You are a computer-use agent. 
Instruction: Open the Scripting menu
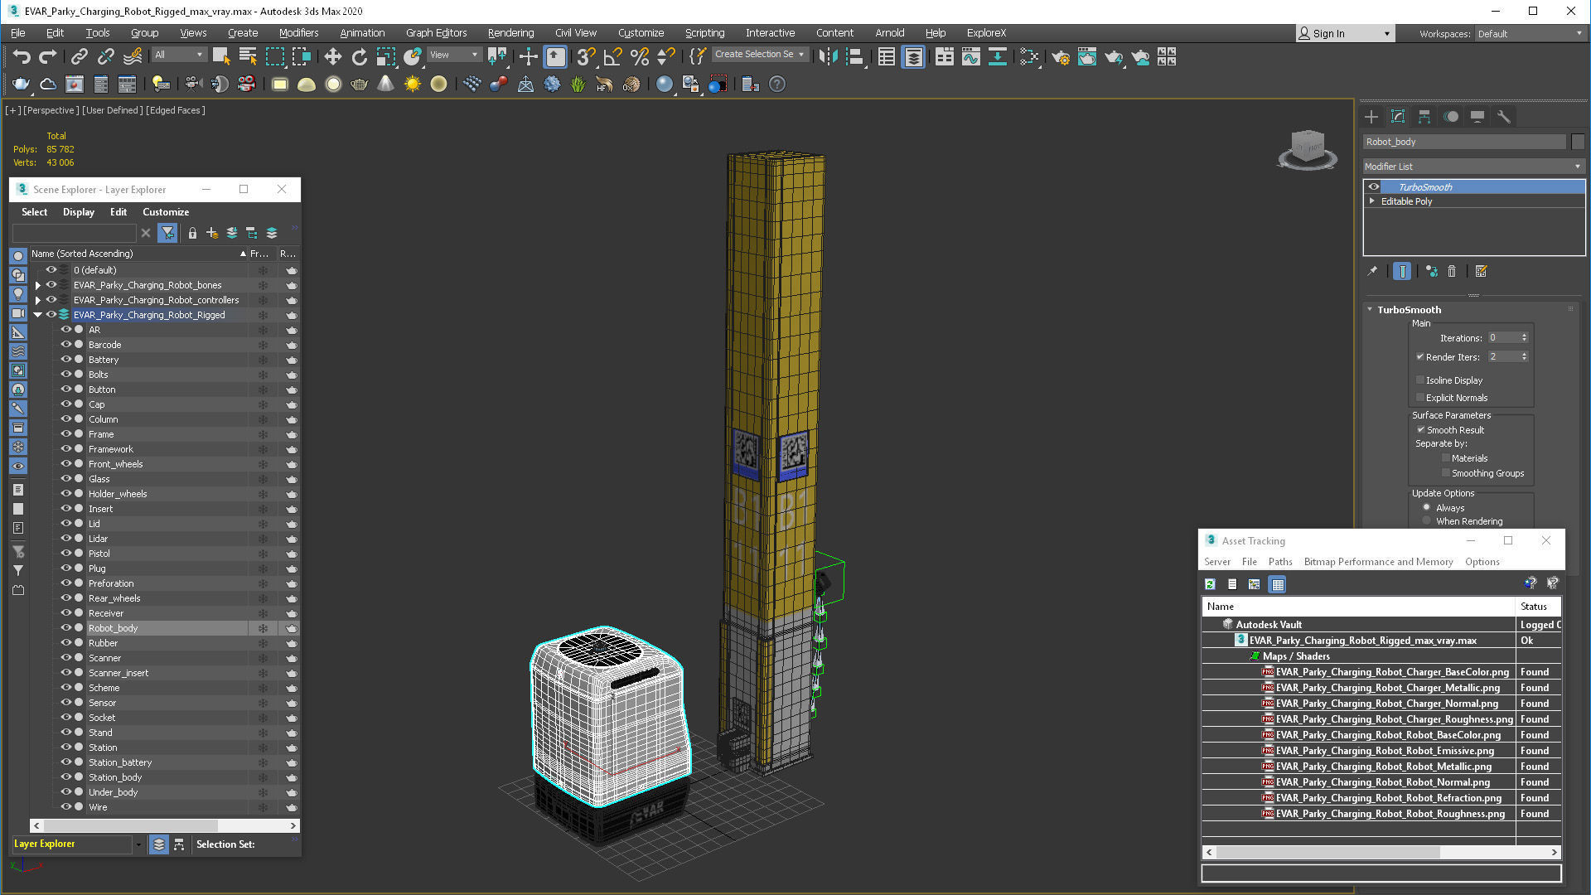click(704, 33)
